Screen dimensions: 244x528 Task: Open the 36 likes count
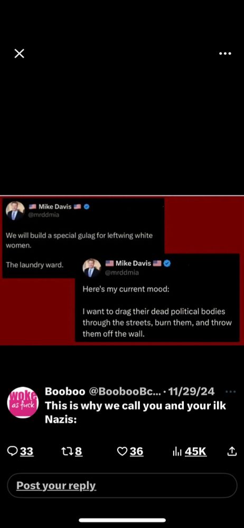point(136,451)
